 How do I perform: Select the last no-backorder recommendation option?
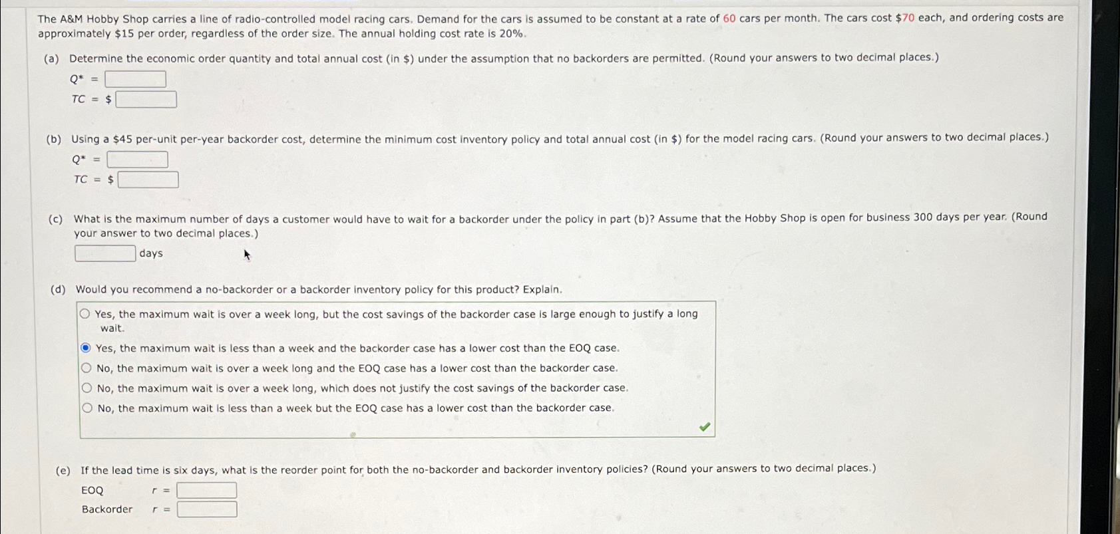point(87,406)
